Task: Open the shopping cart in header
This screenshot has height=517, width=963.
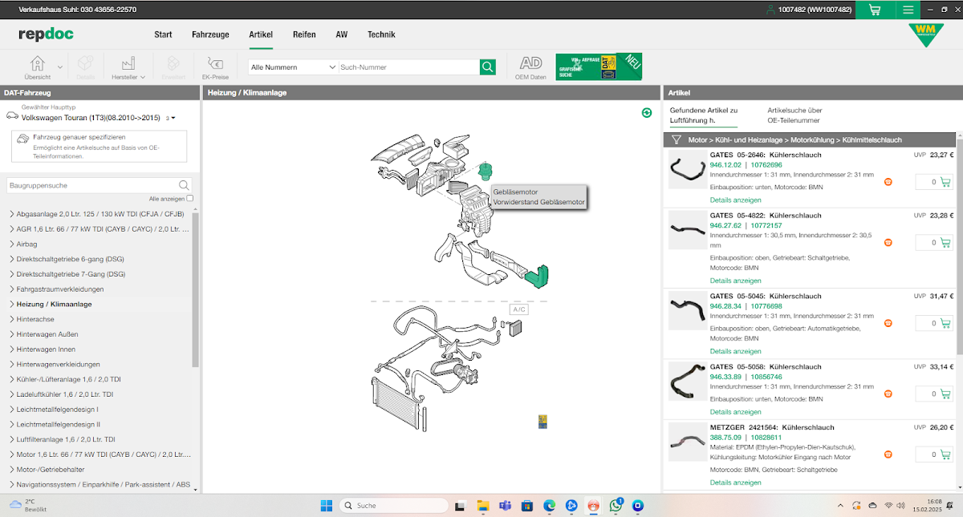Action: pos(874,10)
